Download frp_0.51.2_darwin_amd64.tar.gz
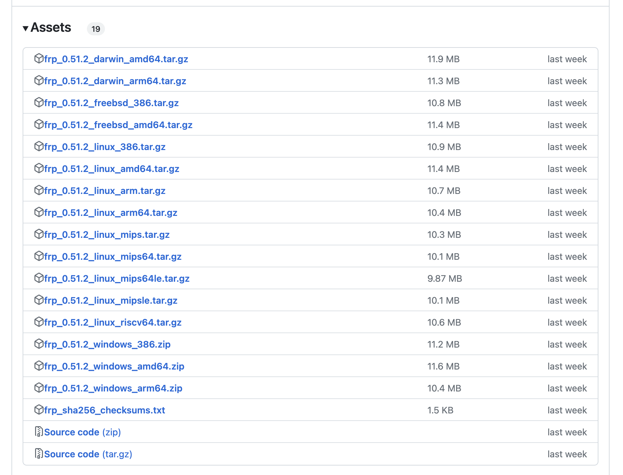Viewport: 623px width, 475px height. [x=116, y=59]
